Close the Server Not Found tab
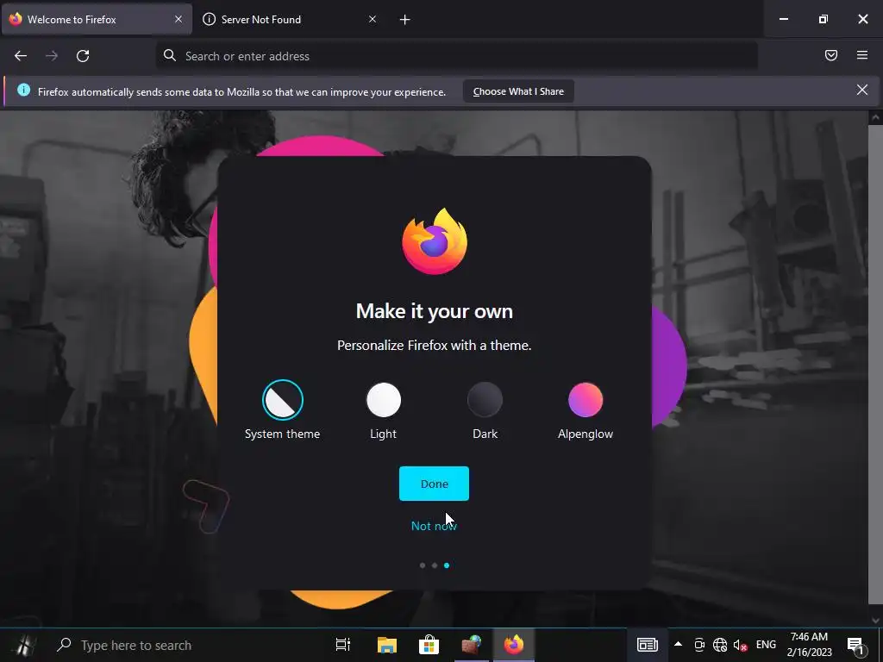The image size is (883, 662). pos(373,19)
